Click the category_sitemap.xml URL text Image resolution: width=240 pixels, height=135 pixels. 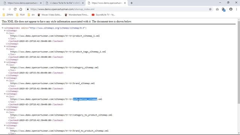[x=54, y=67]
